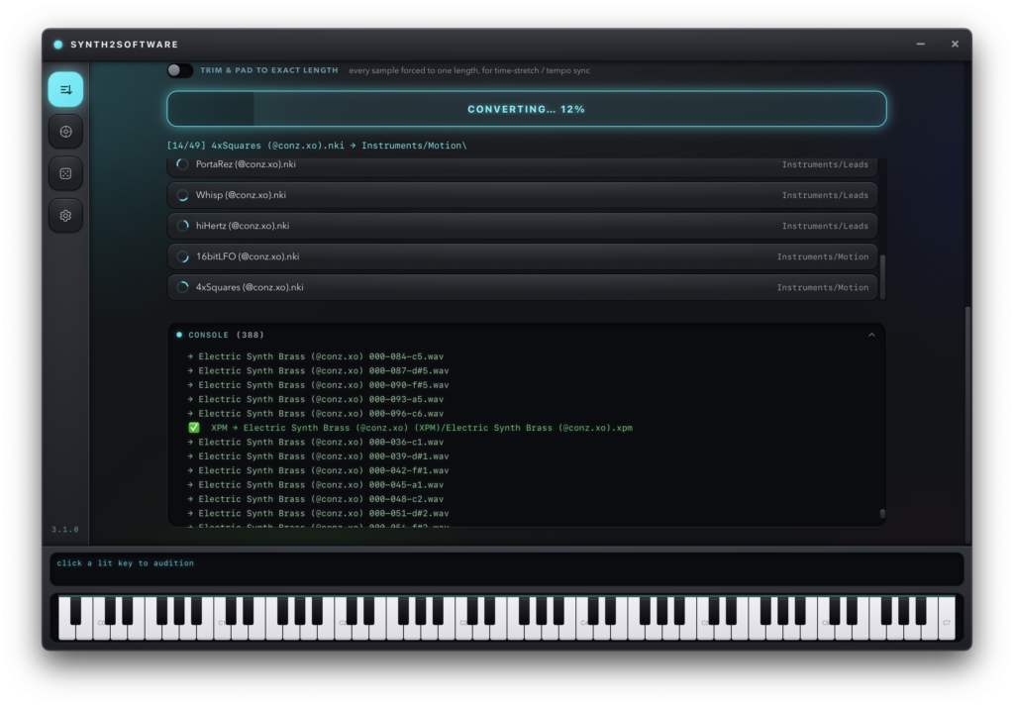Click console line 000-048-c2.wav
1014x706 pixels.
coord(316,498)
